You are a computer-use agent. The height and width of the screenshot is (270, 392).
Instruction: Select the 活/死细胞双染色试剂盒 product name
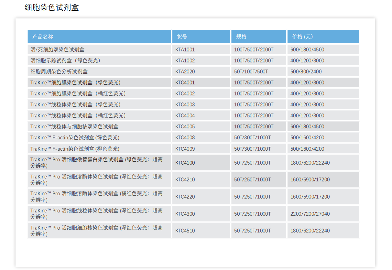[x=58, y=50]
